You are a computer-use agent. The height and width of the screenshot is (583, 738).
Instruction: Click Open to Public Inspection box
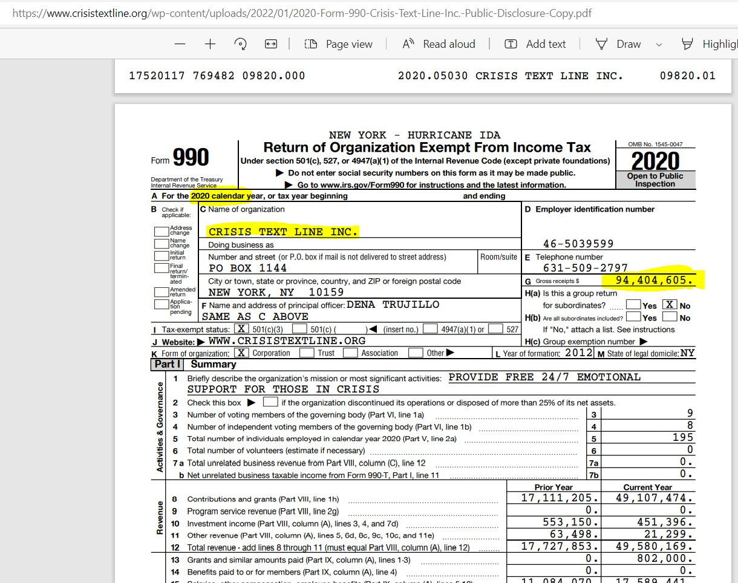pyautogui.click(x=655, y=180)
